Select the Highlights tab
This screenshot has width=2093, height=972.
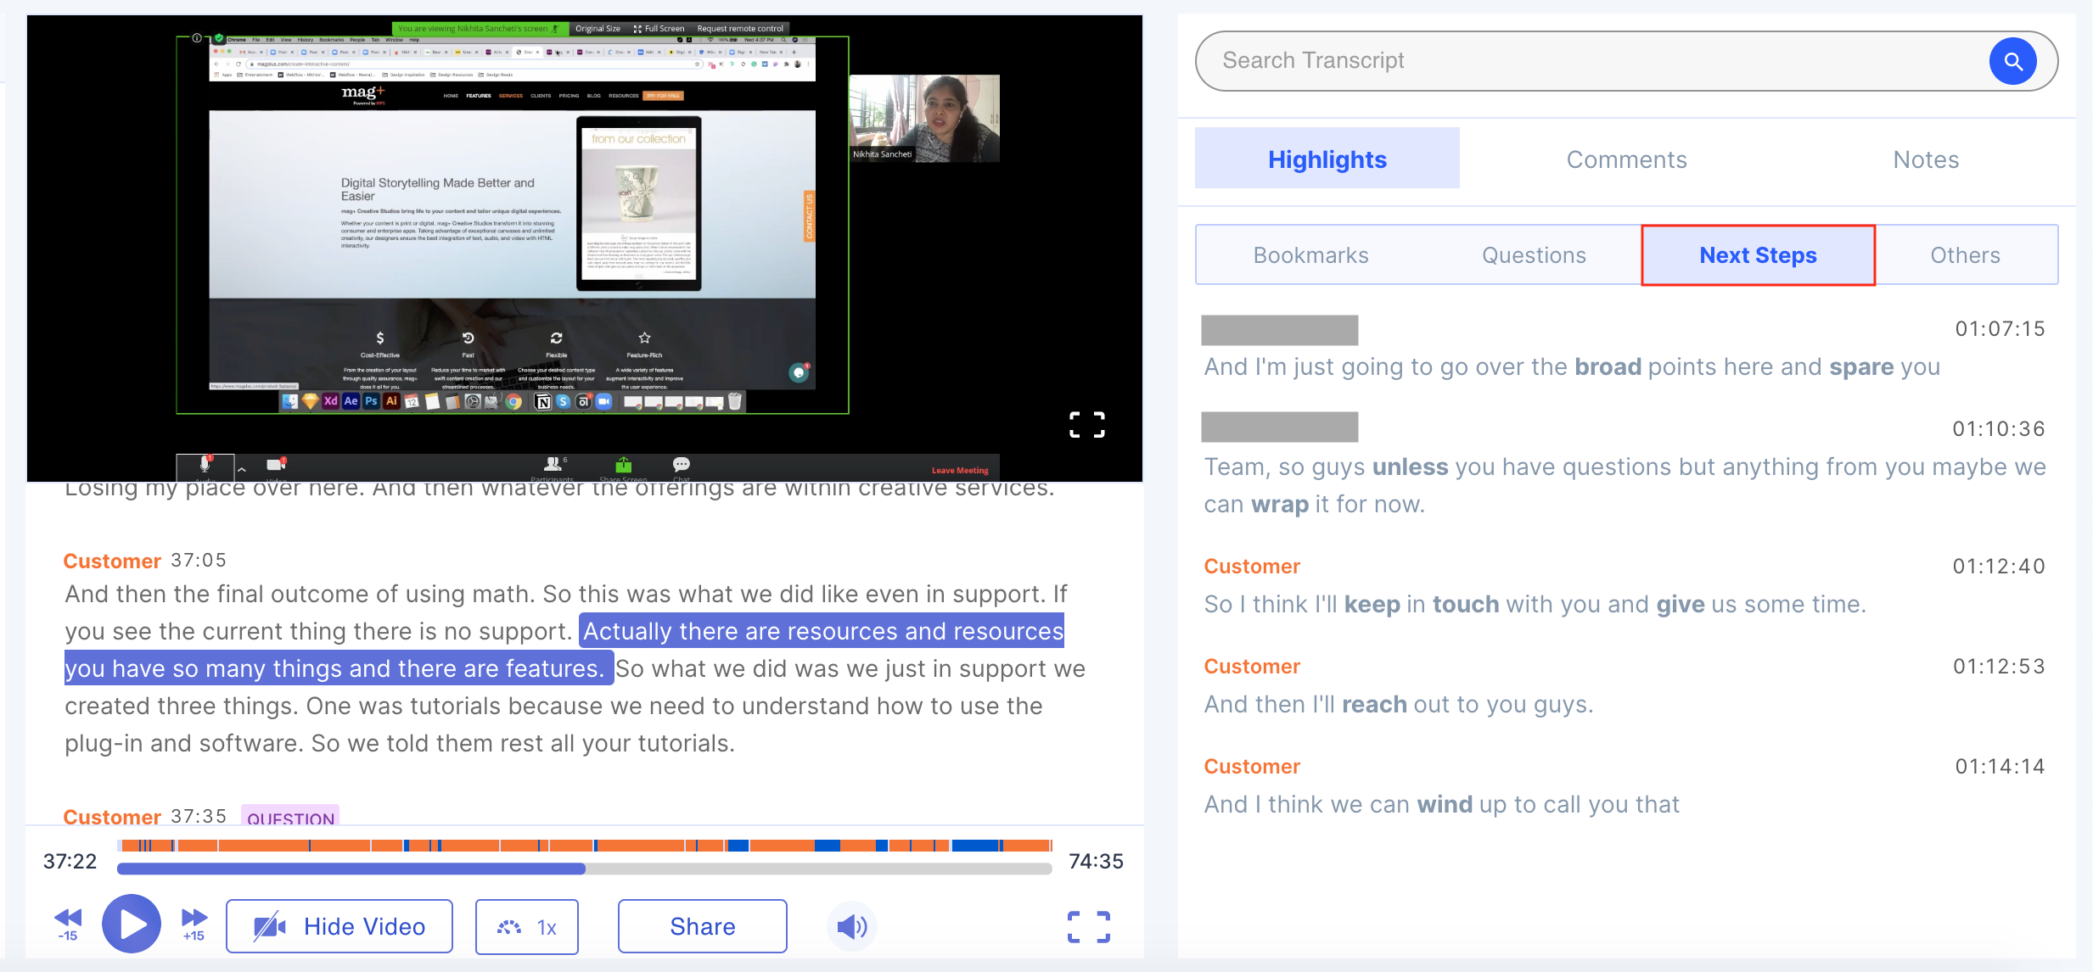(x=1327, y=159)
